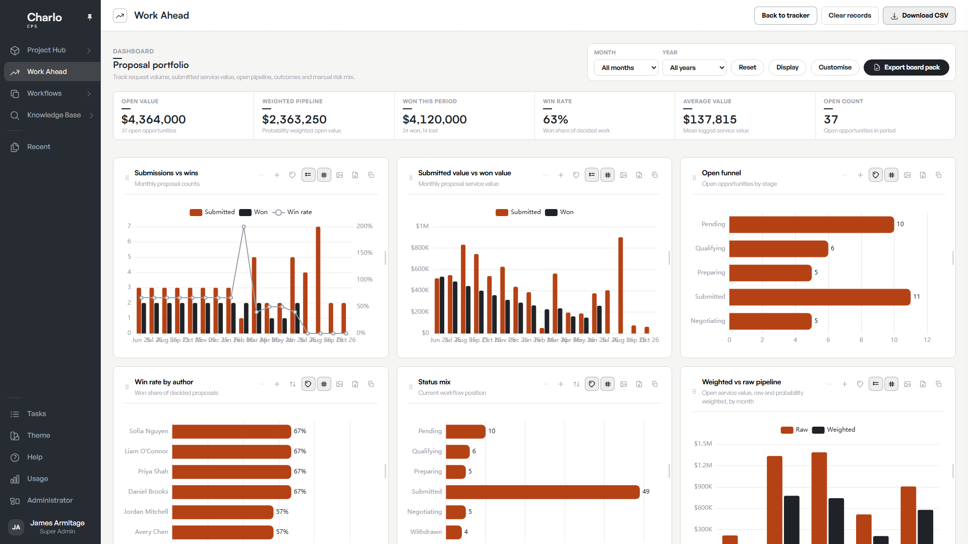Screen dimensions: 968x544
Task: Download the Submissions vs wins chart data file
Action: pos(355,175)
